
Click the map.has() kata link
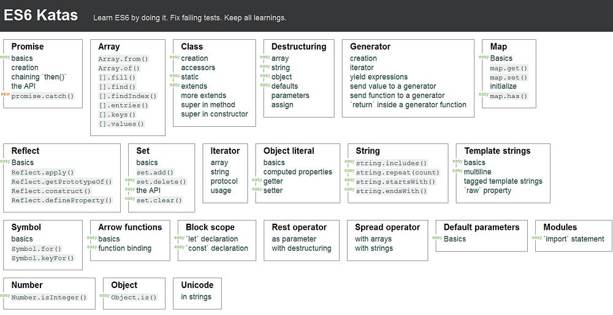tap(508, 96)
